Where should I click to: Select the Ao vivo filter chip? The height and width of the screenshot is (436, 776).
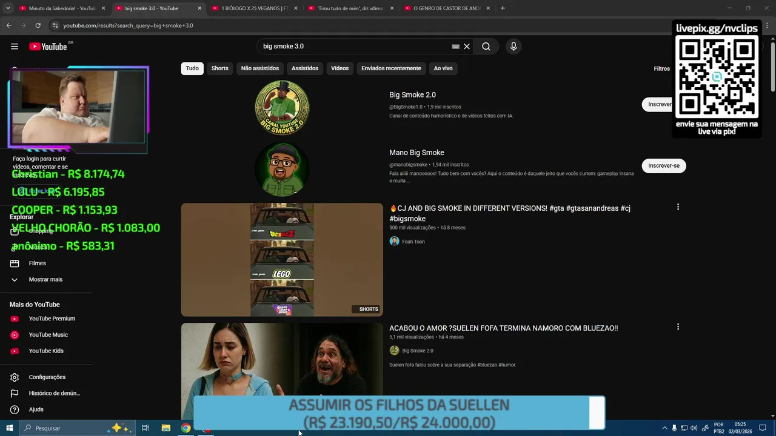pos(443,68)
